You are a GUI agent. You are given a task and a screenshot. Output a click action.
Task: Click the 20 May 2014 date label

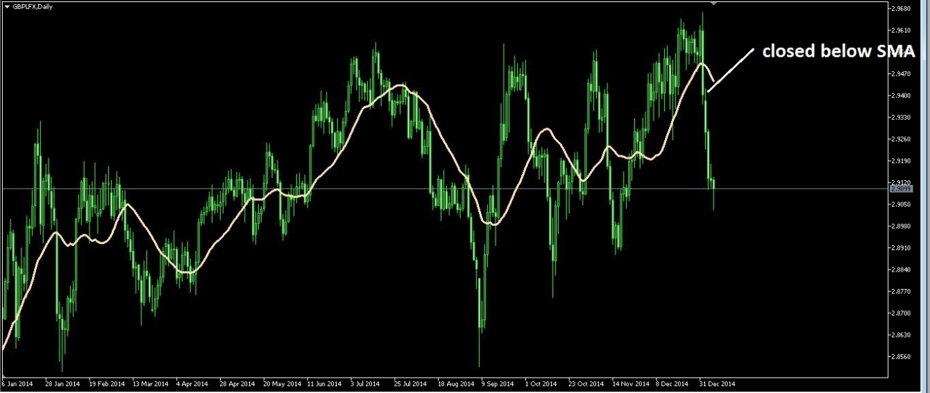[282, 383]
